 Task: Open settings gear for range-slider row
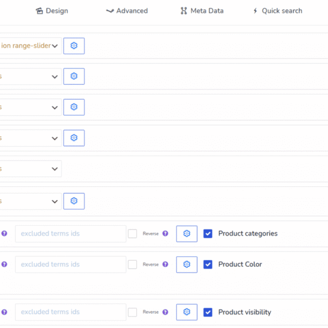click(74, 46)
